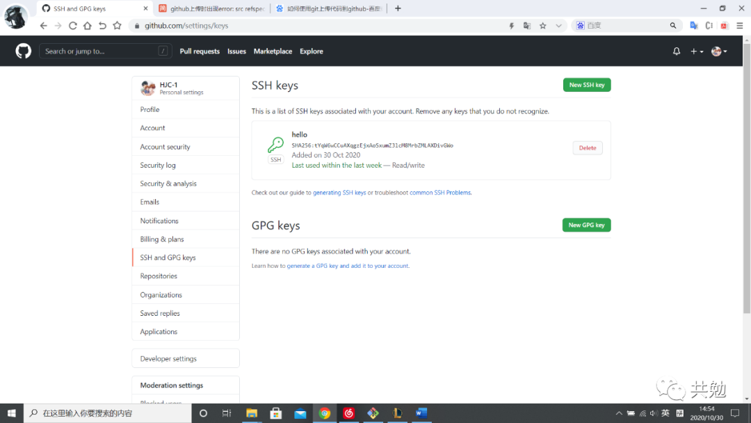The image size is (751, 423).
Task: Open Pull requests in top navigation
Action: [200, 51]
